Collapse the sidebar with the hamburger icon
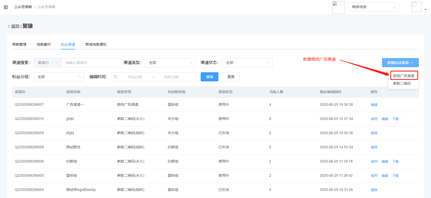Image resolution: width=431 pixels, height=198 pixels. pyautogui.click(x=6, y=7)
